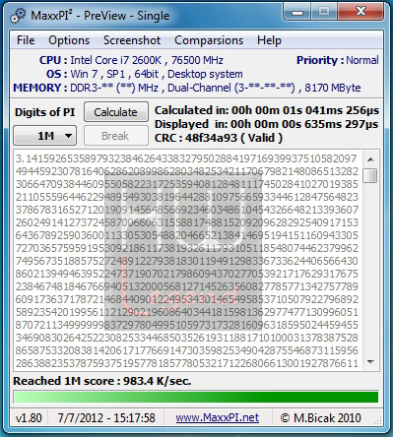The image size is (393, 437).
Task: Click the scroll down arrow in digits box
Action: (370, 362)
